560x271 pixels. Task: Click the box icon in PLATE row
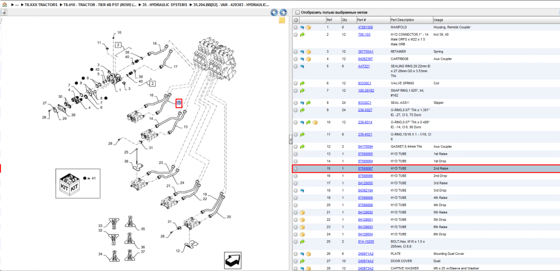coord(309,254)
